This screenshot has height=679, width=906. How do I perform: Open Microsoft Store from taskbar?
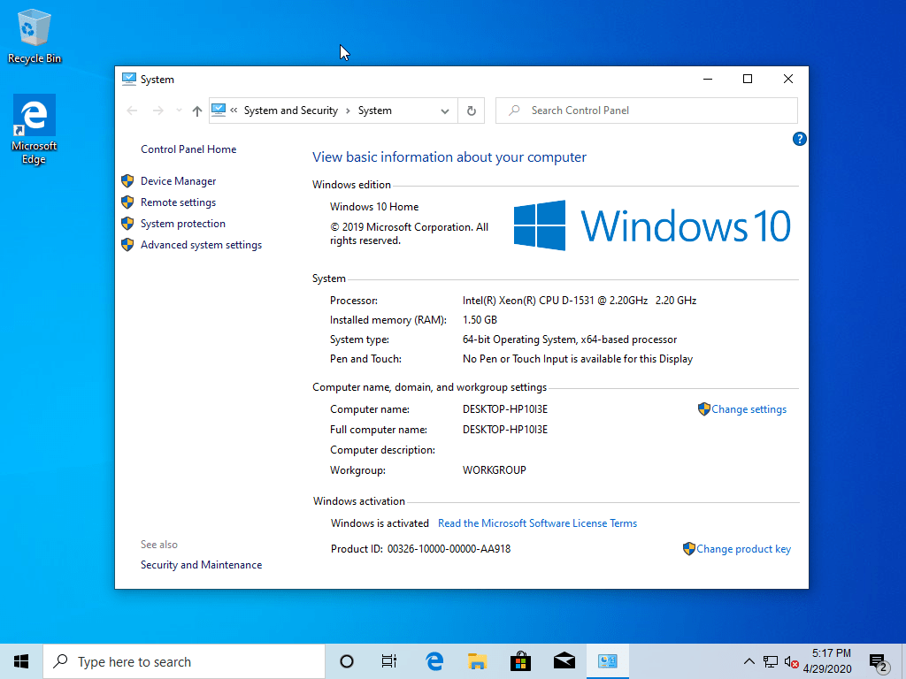click(x=520, y=661)
